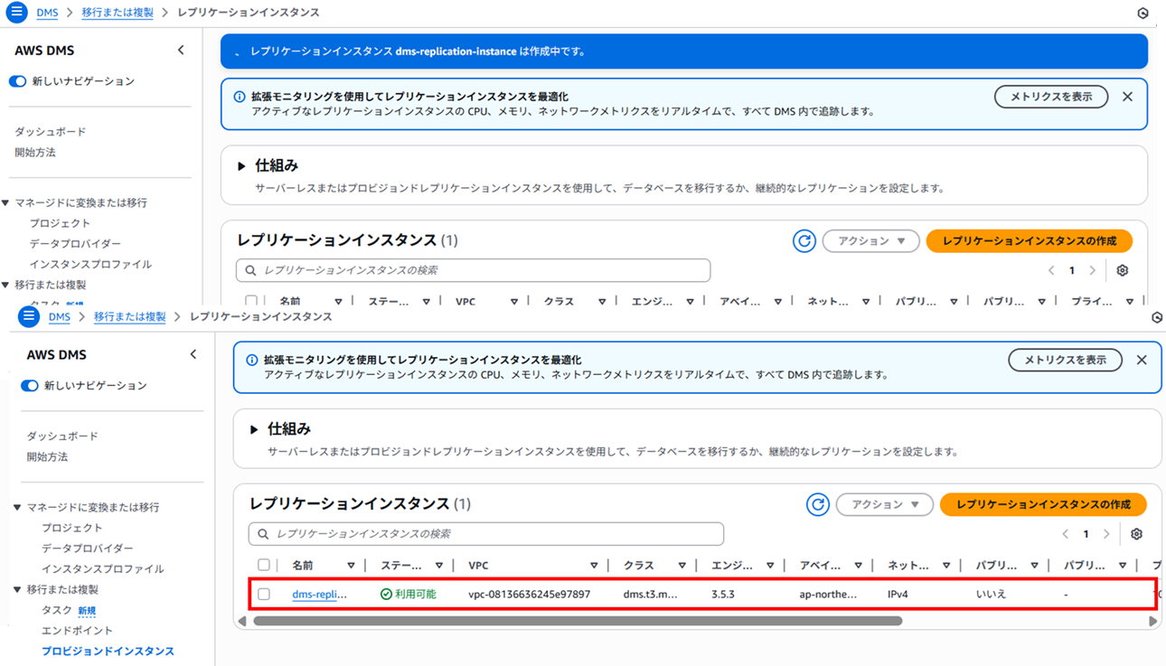The width and height of the screenshot is (1166, 666).
Task: Collapse the AWS DMS sidebar in the upper screenshot
Action: coord(181,51)
